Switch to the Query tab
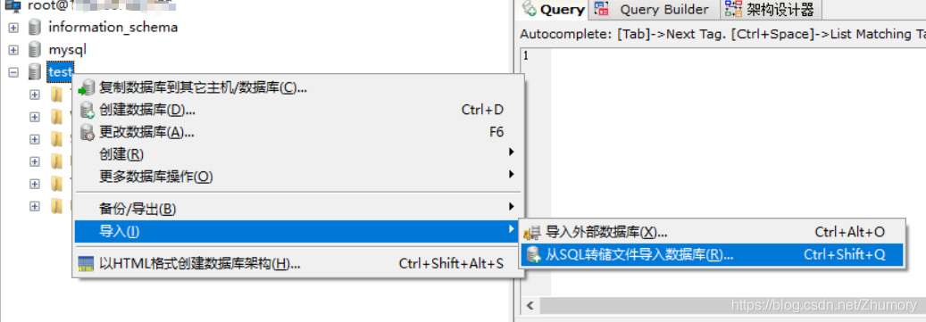Image resolution: width=926 pixels, height=322 pixels. pos(554,10)
